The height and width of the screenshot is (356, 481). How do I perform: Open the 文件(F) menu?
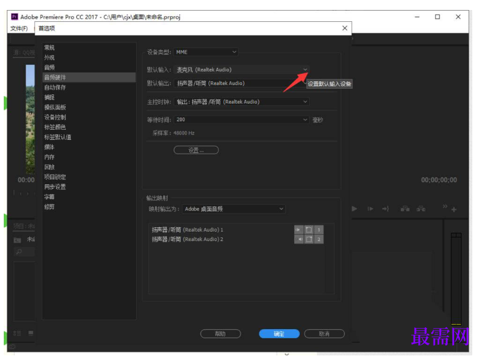coord(19,29)
